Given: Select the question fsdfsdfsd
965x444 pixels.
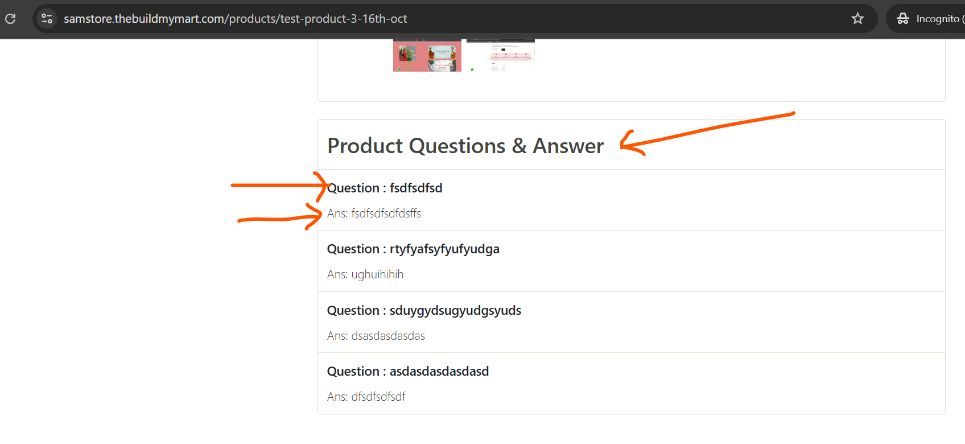Looking at the screenshot, I should (385, 188).
